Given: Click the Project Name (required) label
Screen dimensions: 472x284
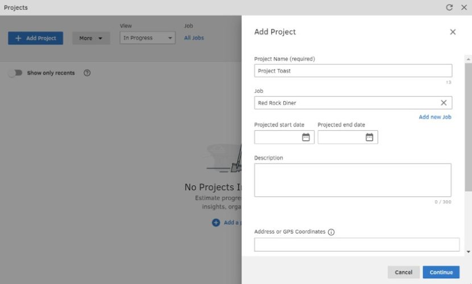Looking at the screenshot, I should click(284, 59).
